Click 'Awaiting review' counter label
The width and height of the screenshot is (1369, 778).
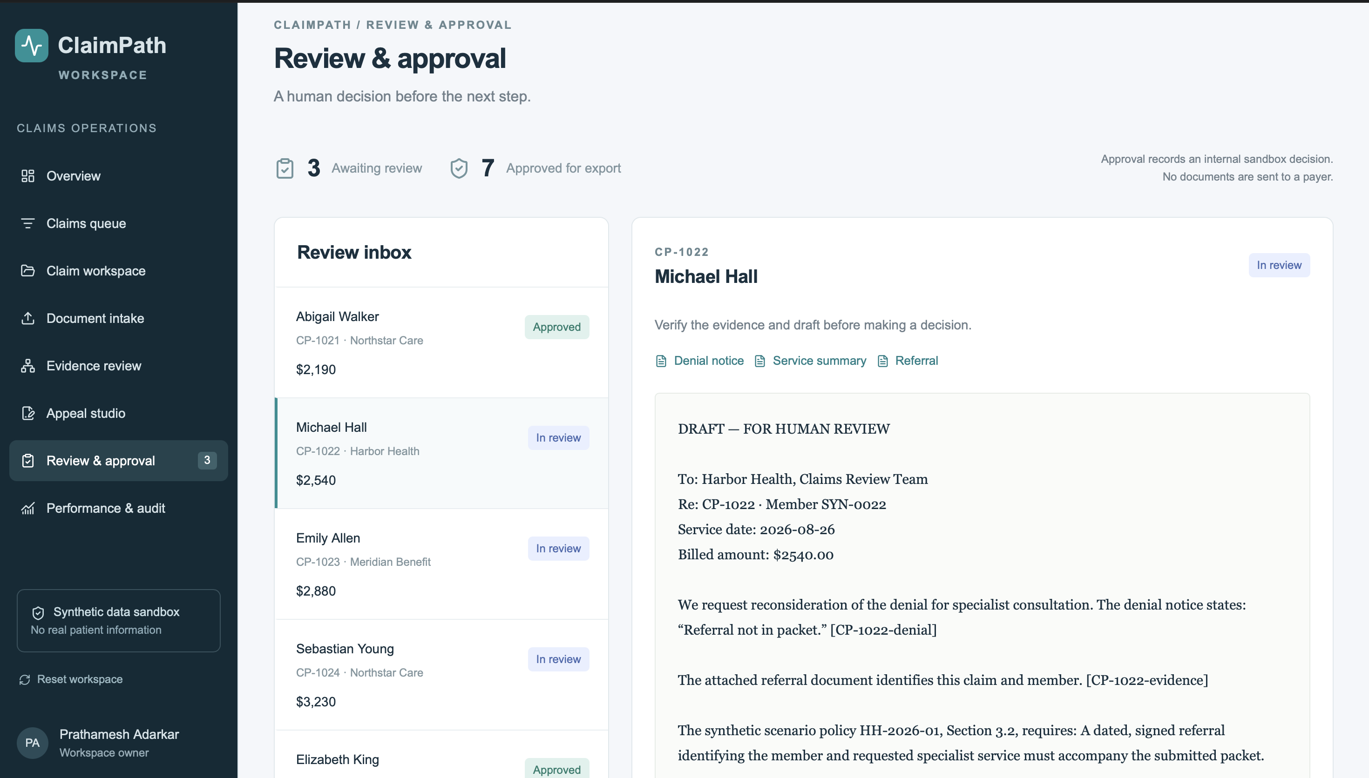377,168
